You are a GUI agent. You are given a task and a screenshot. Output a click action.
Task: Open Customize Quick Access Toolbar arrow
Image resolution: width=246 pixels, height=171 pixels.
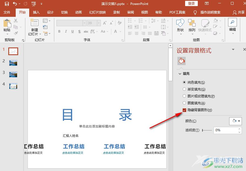coord(41,4)
